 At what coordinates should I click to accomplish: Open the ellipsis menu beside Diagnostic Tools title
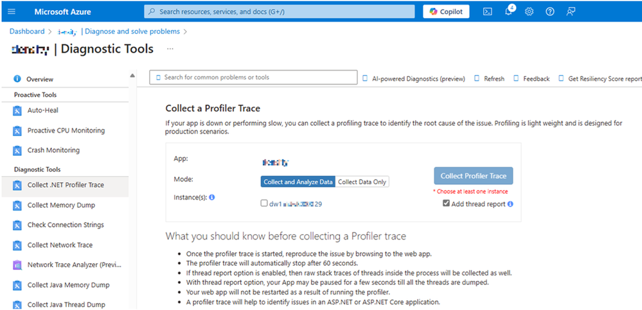pos(170,49)
